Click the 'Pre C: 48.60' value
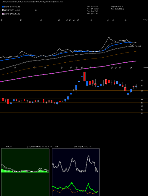The image size is (148, 196). pyautogui.click(x=92, y=14)
